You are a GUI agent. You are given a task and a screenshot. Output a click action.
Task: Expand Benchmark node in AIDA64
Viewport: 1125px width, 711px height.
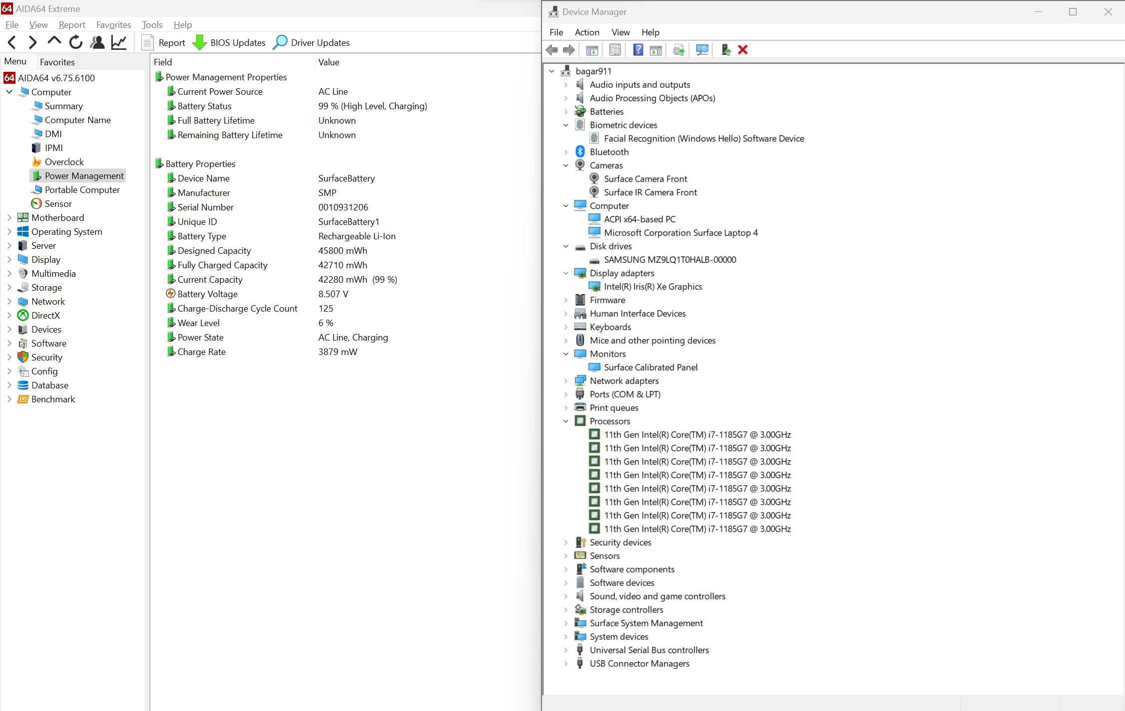coord(9,399)
